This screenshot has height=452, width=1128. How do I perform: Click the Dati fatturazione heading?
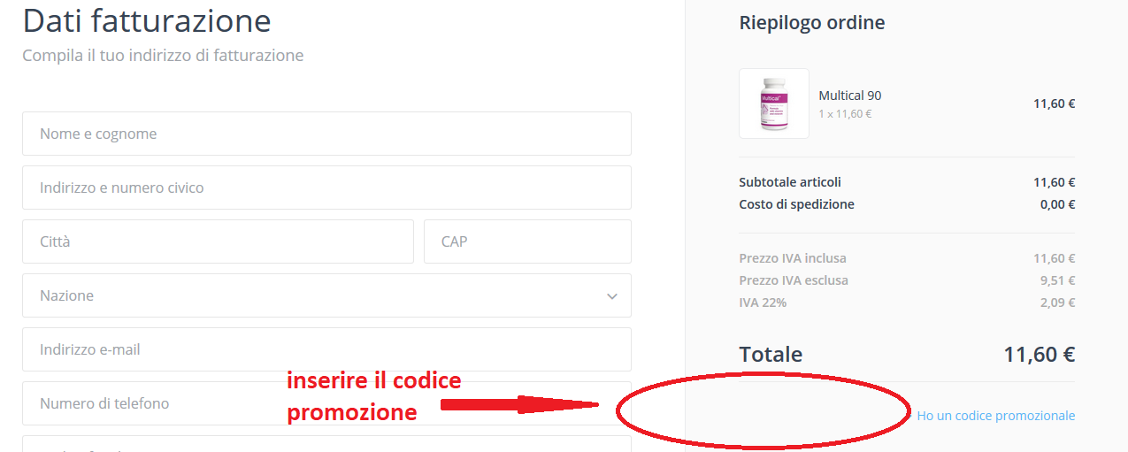pos(147,19)
